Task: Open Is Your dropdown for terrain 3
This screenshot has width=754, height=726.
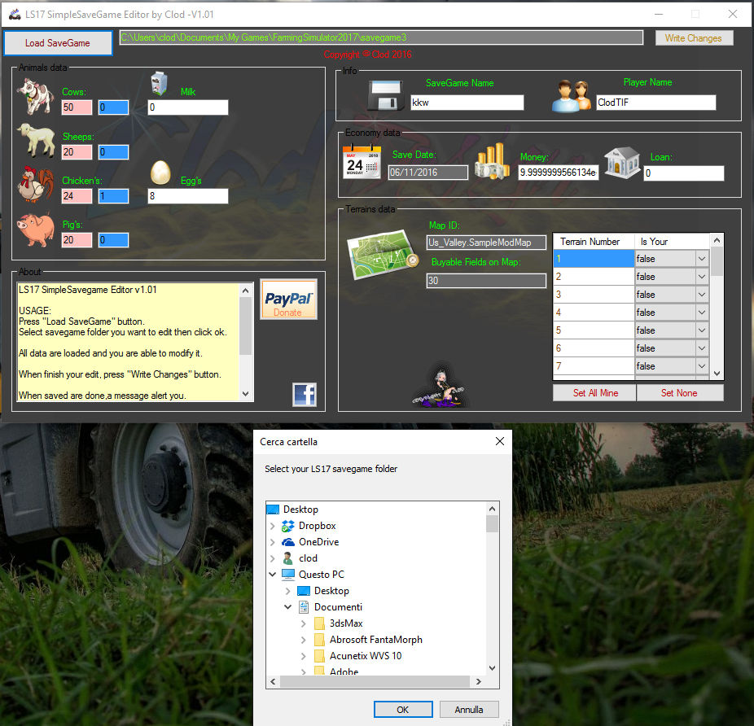Action: (x=702, y=295)
